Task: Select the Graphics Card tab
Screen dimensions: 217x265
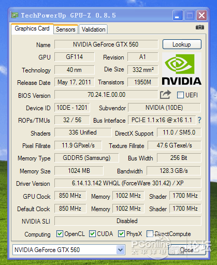Action: pyautogui.click(x=32, y=28)
